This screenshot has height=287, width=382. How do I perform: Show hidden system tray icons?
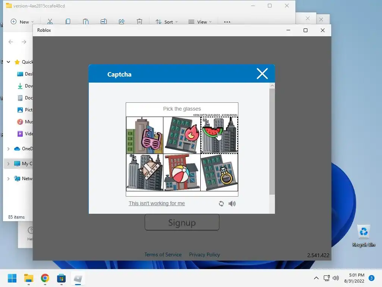[x=316, y=278]
